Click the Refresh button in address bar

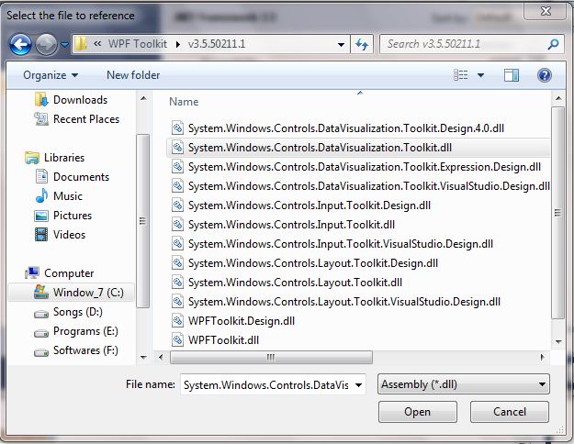point(362,45)
